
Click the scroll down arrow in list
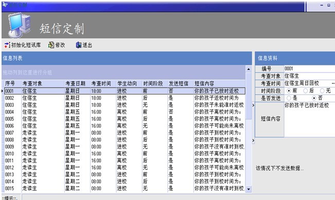coord(249,189)
